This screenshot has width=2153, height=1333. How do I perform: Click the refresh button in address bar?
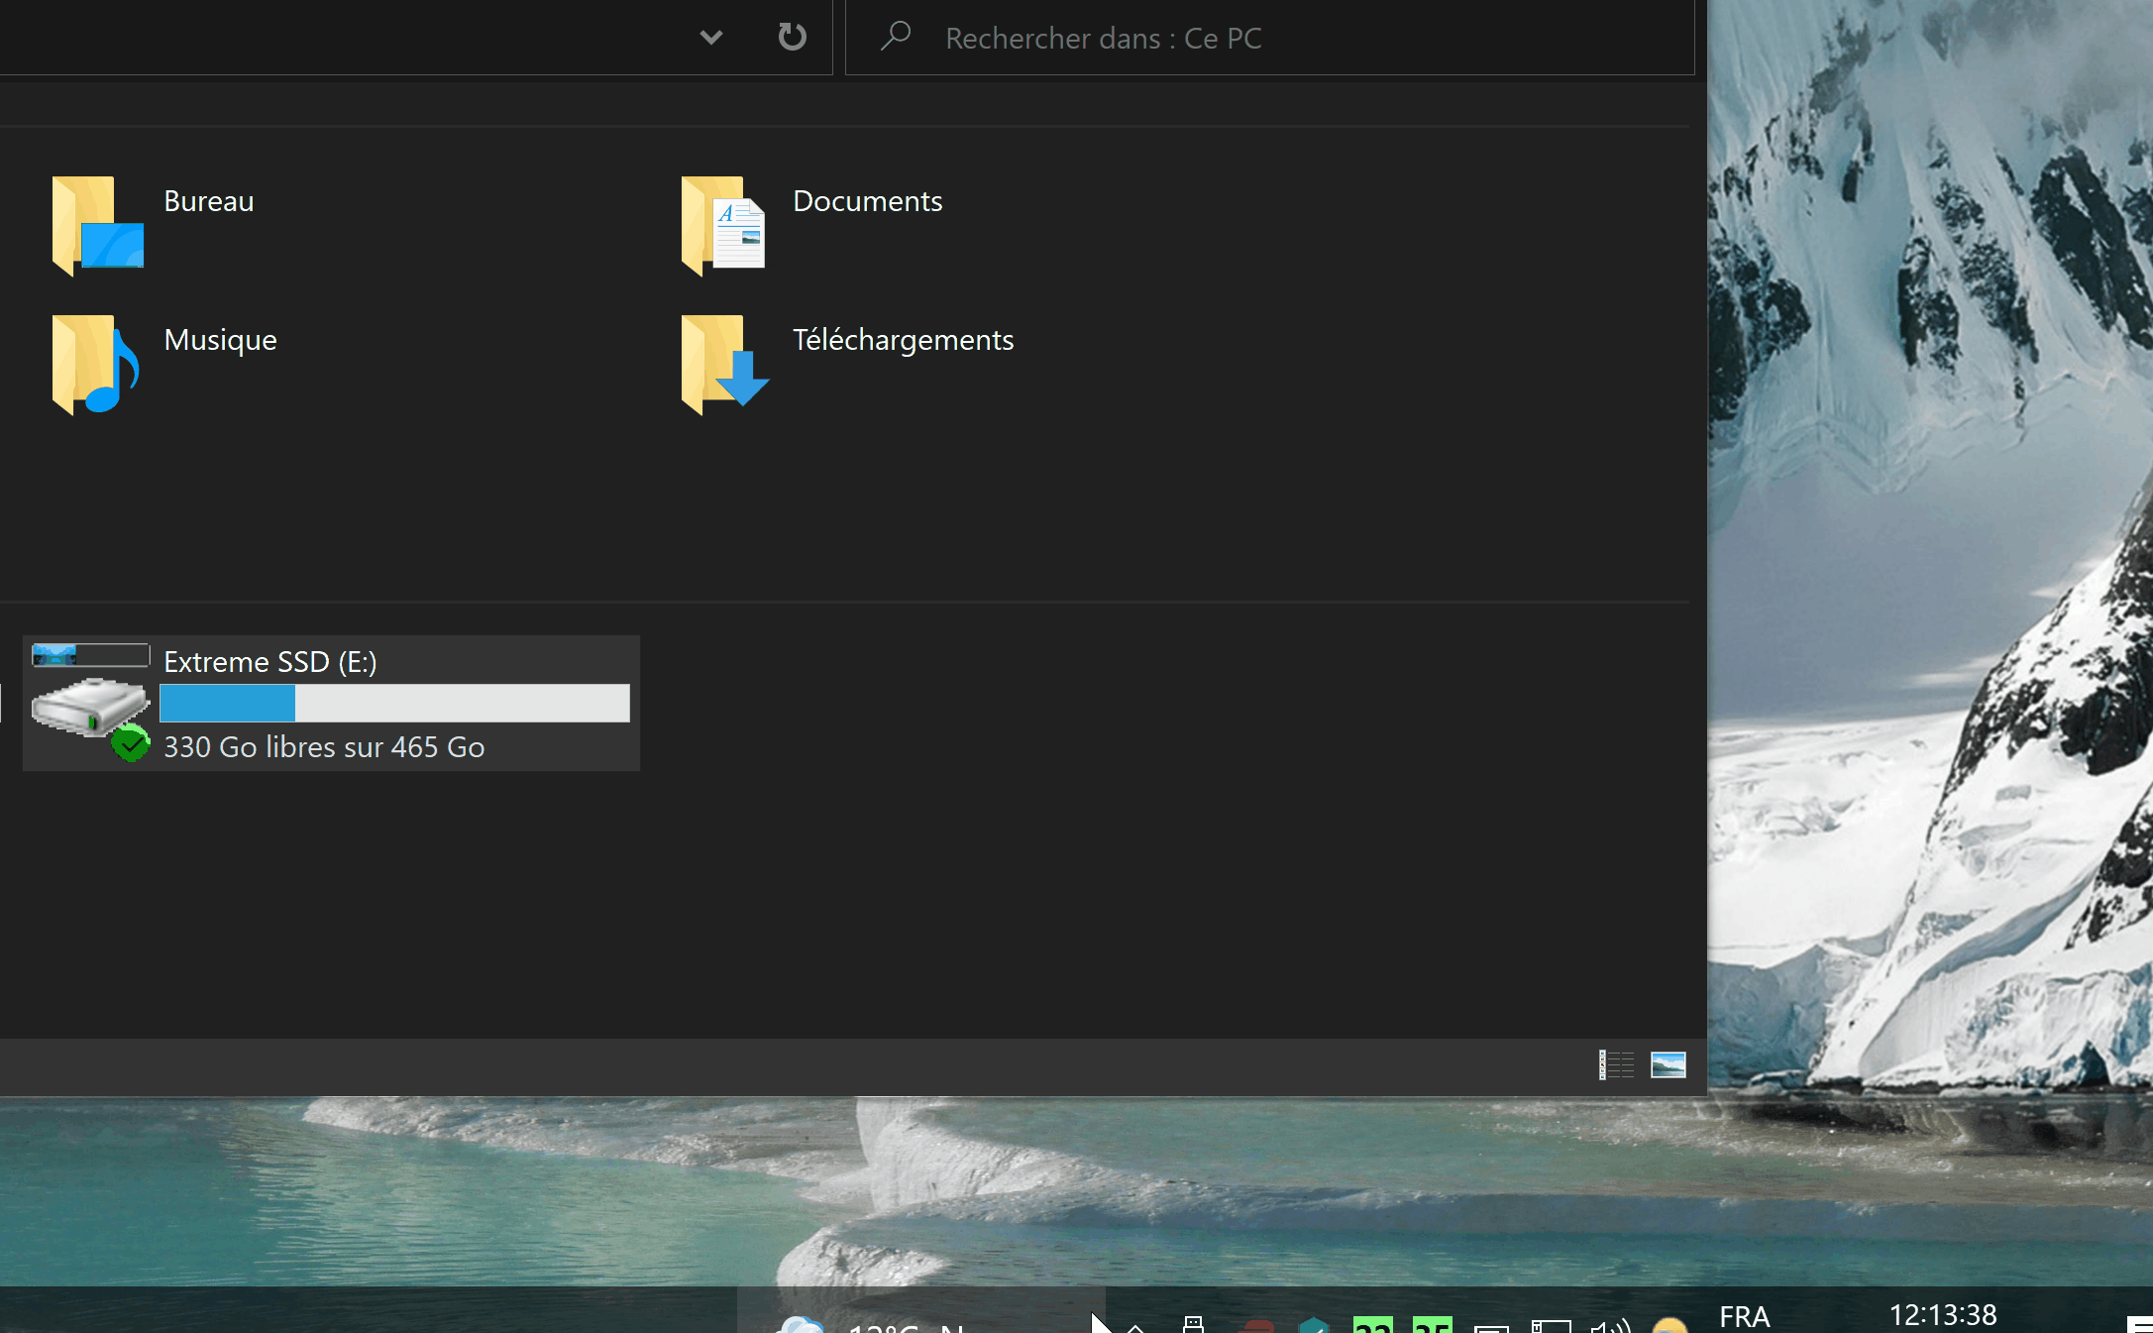[792, 38]
